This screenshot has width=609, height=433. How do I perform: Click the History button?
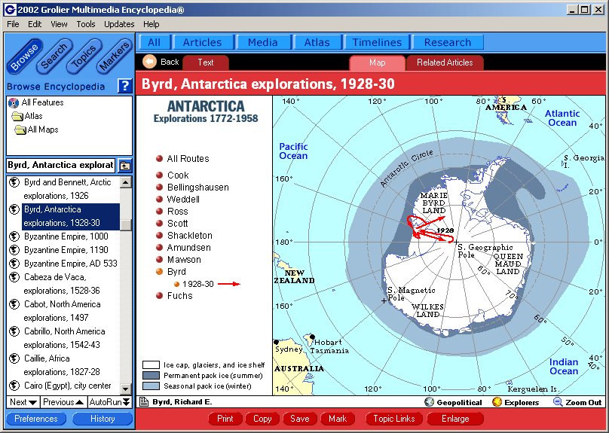point(103,419)
